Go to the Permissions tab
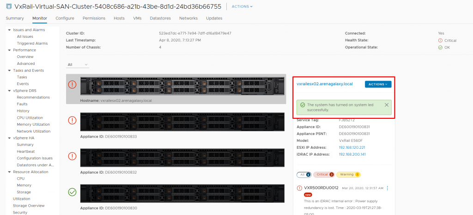473x215 pixels. click(x=94, y=18)
